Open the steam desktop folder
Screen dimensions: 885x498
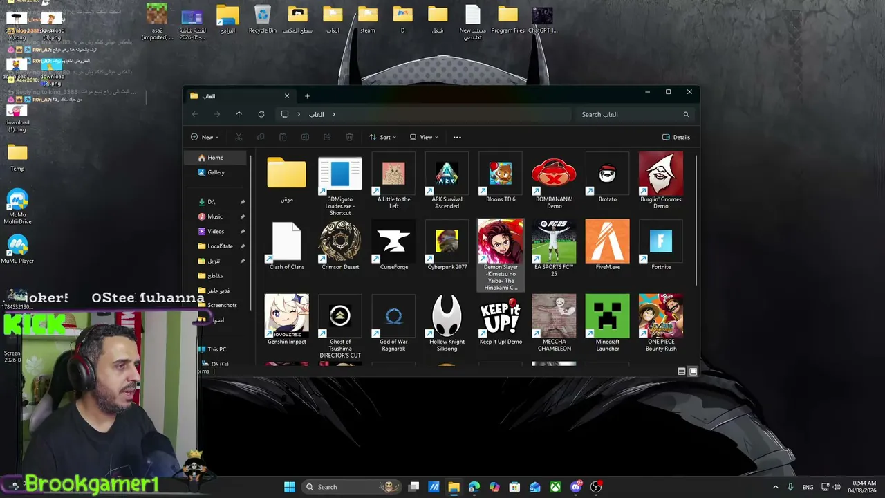368,19
